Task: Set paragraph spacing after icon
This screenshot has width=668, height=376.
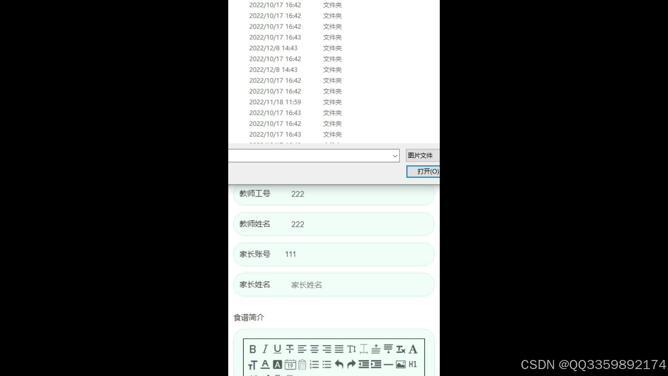Action: pos(388,349)
